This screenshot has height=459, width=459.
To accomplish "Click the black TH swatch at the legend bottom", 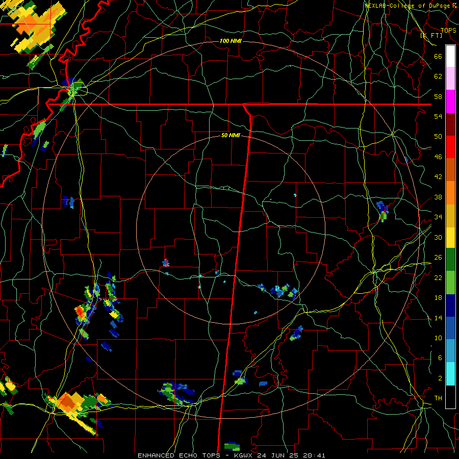I will (450, 397).
